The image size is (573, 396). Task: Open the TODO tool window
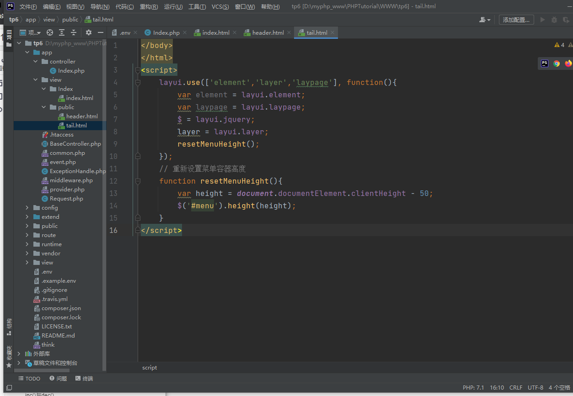(29, 379)
